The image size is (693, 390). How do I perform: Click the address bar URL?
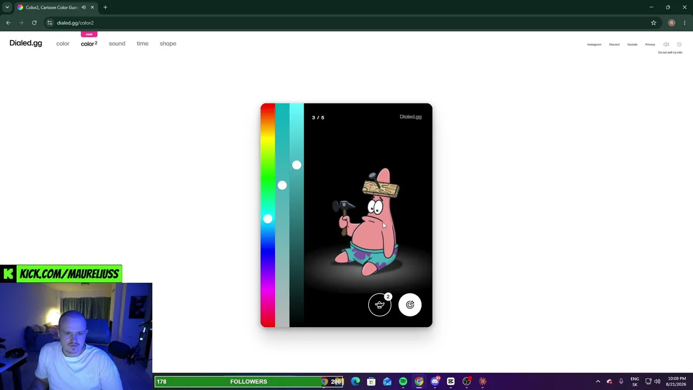(75, 23)
